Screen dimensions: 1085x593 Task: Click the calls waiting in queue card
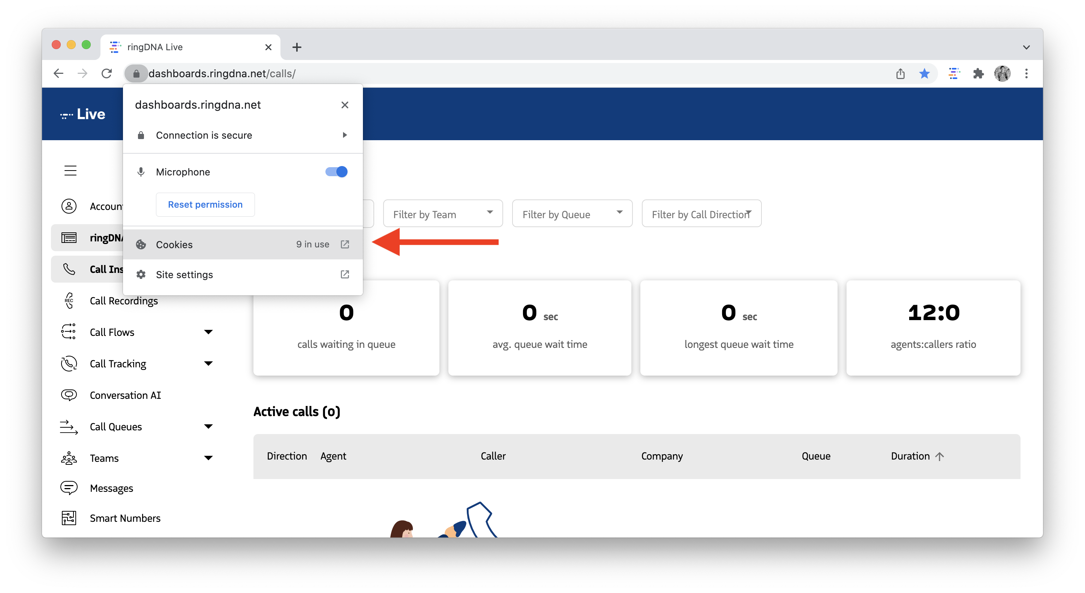346,328
